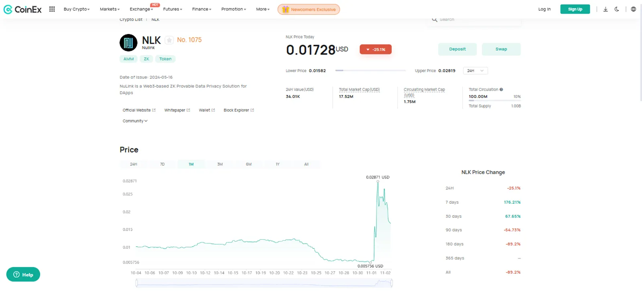Click the Crypto List breadcrumb
Viewport: 642px width, 300px height.
tap(131, 19)
